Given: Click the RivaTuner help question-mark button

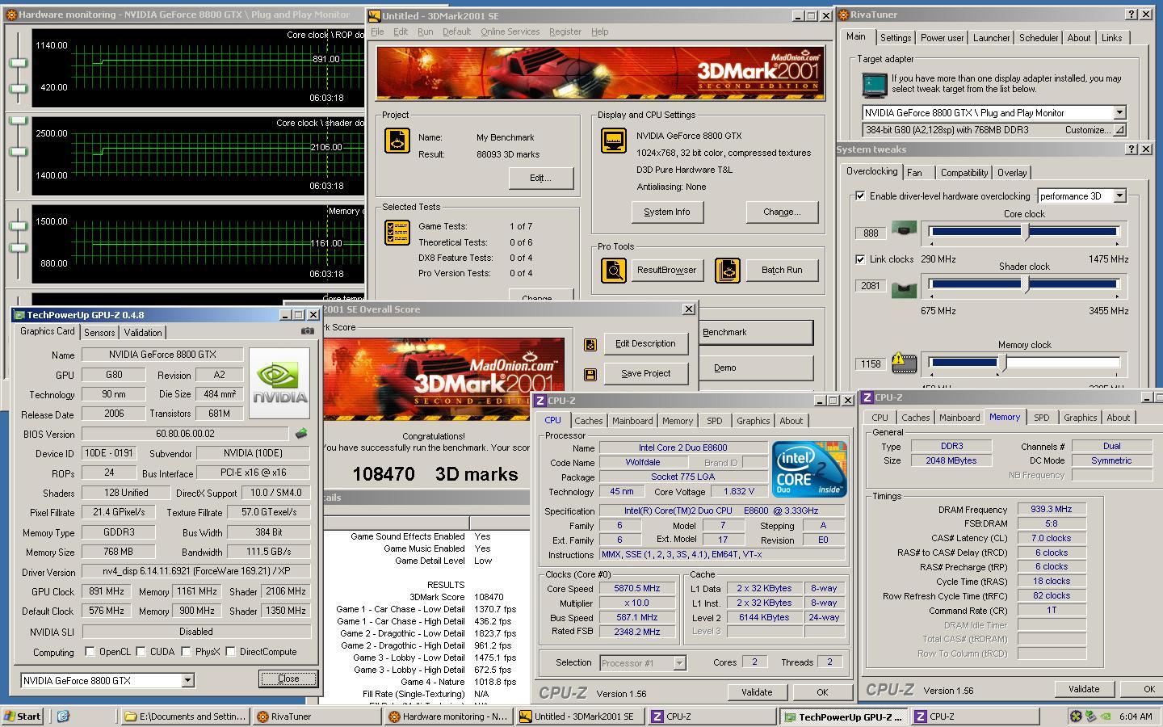Looking at the screenshot, I should (1132, 15).
